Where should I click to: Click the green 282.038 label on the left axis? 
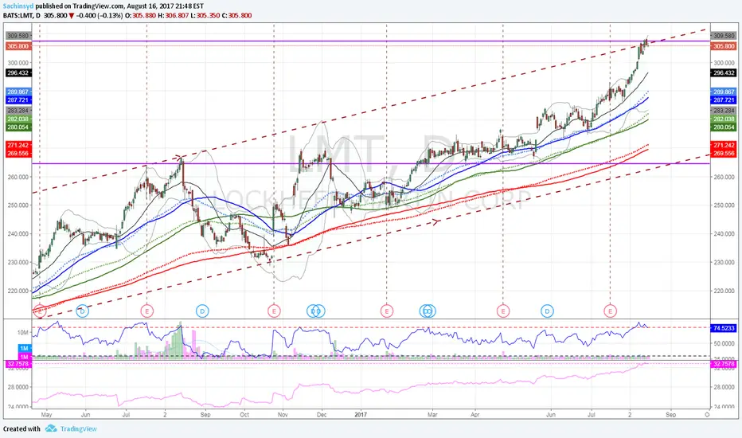tap(18, 119)
